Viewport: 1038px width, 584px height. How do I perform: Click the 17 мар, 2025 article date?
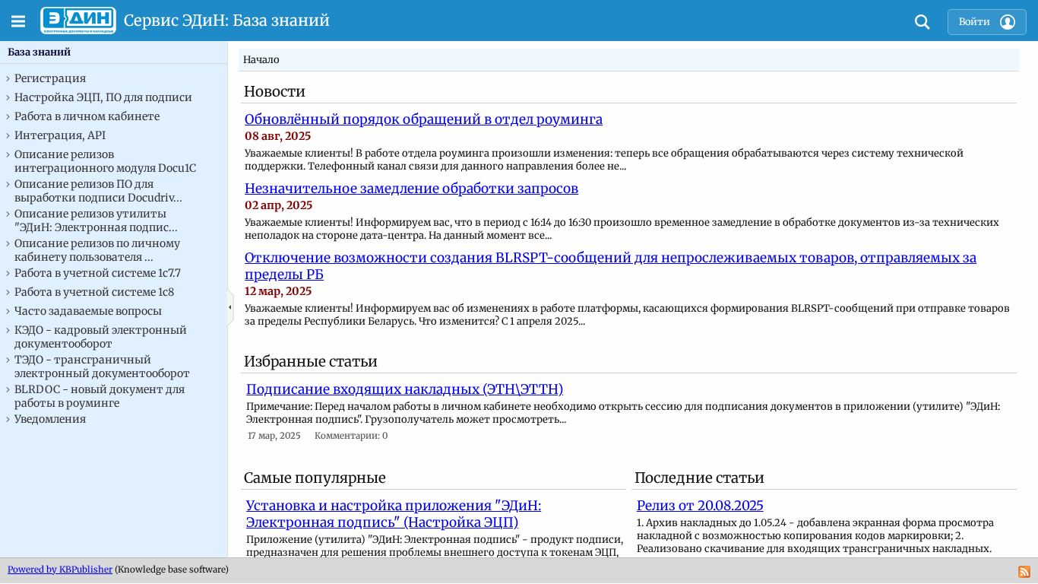tap(274, 436)
